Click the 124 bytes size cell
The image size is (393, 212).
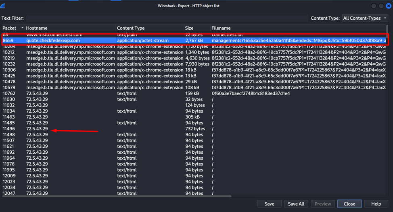pos(195,105)
